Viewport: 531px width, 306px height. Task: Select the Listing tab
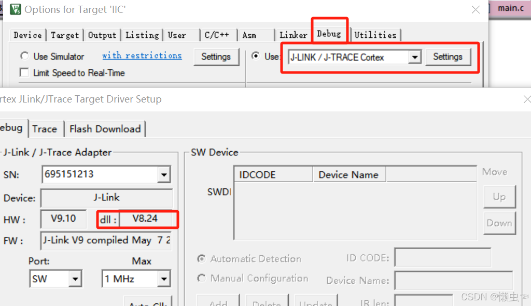pos(142,35)
